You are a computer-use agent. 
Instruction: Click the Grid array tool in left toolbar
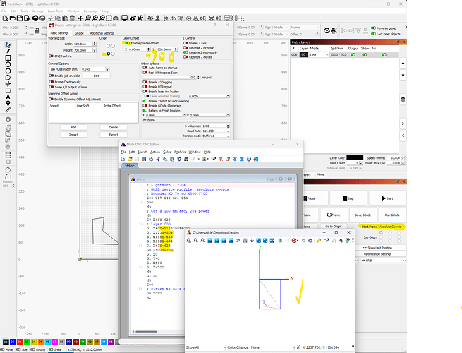[8, 155]
